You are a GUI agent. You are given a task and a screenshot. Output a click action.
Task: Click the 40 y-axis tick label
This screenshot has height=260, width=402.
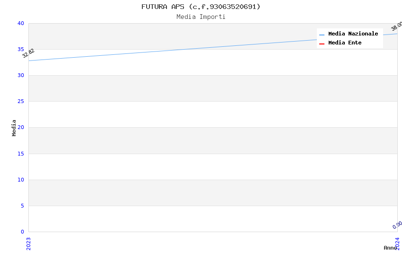coord(20,24)
